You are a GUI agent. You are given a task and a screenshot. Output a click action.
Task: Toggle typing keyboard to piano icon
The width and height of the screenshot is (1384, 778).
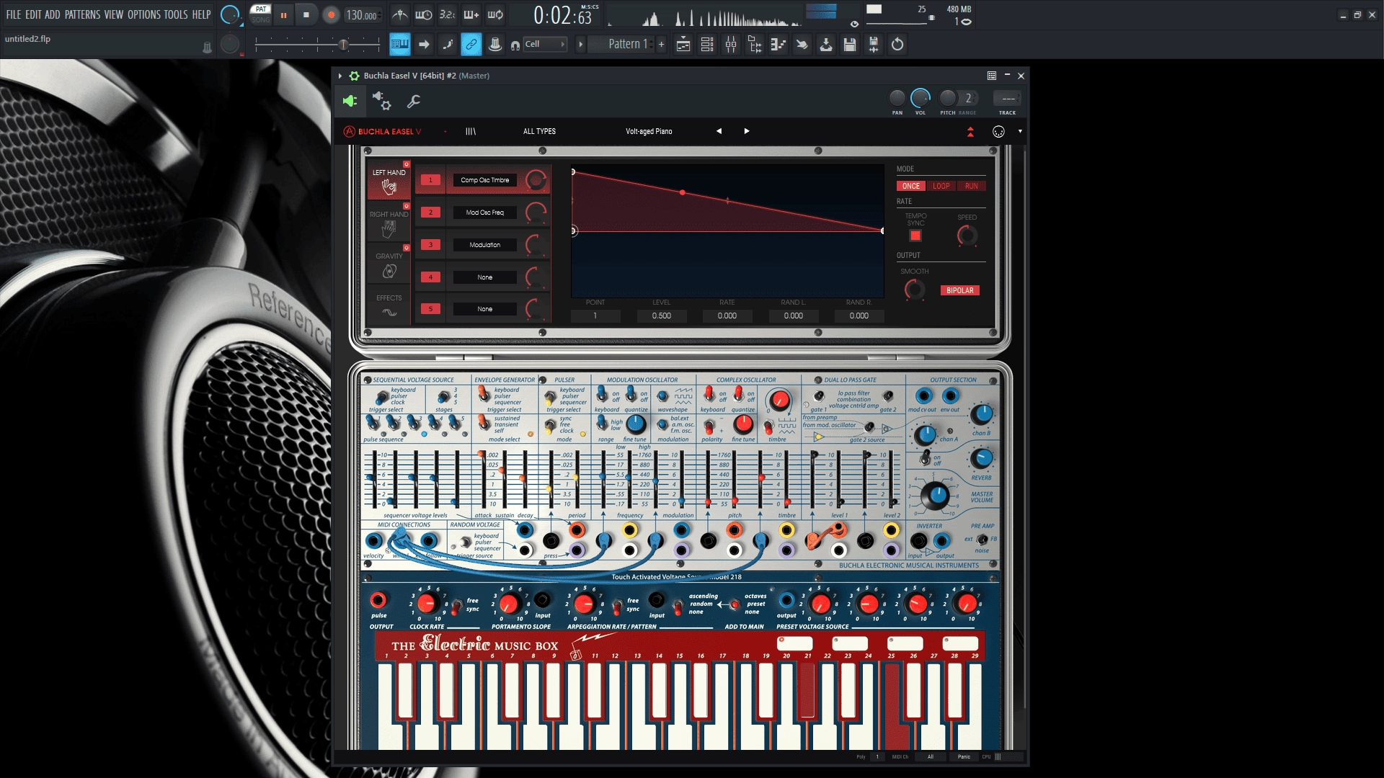(x=400, y=45)
